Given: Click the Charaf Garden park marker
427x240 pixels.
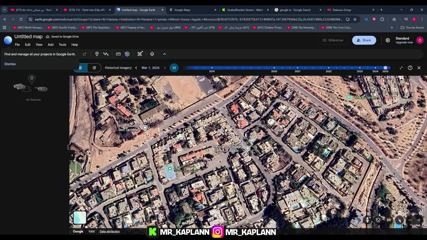Looking at the screenshot, I should (x=349, y=97).
